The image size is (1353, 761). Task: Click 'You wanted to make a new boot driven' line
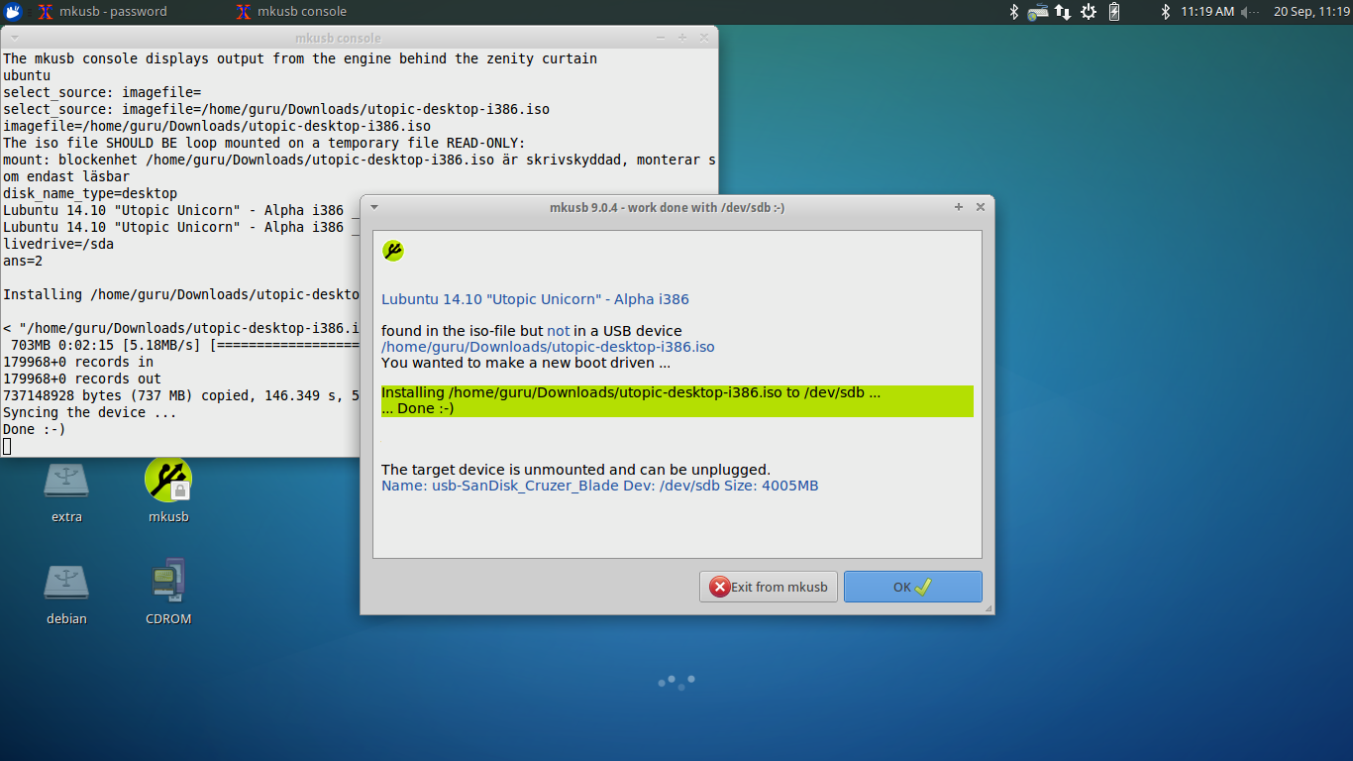(526, 363)
